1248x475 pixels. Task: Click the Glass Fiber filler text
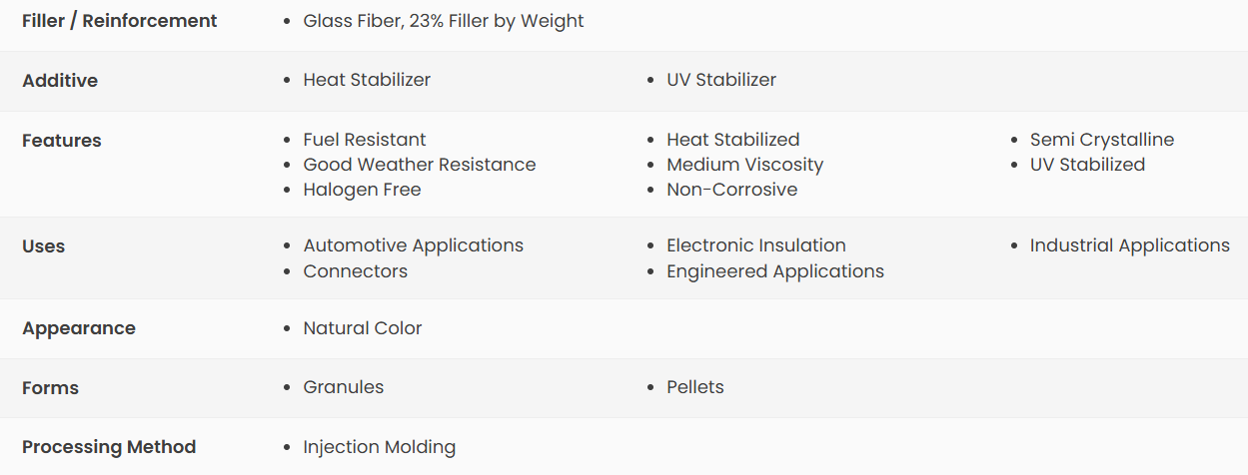click(x=444, y=21)
